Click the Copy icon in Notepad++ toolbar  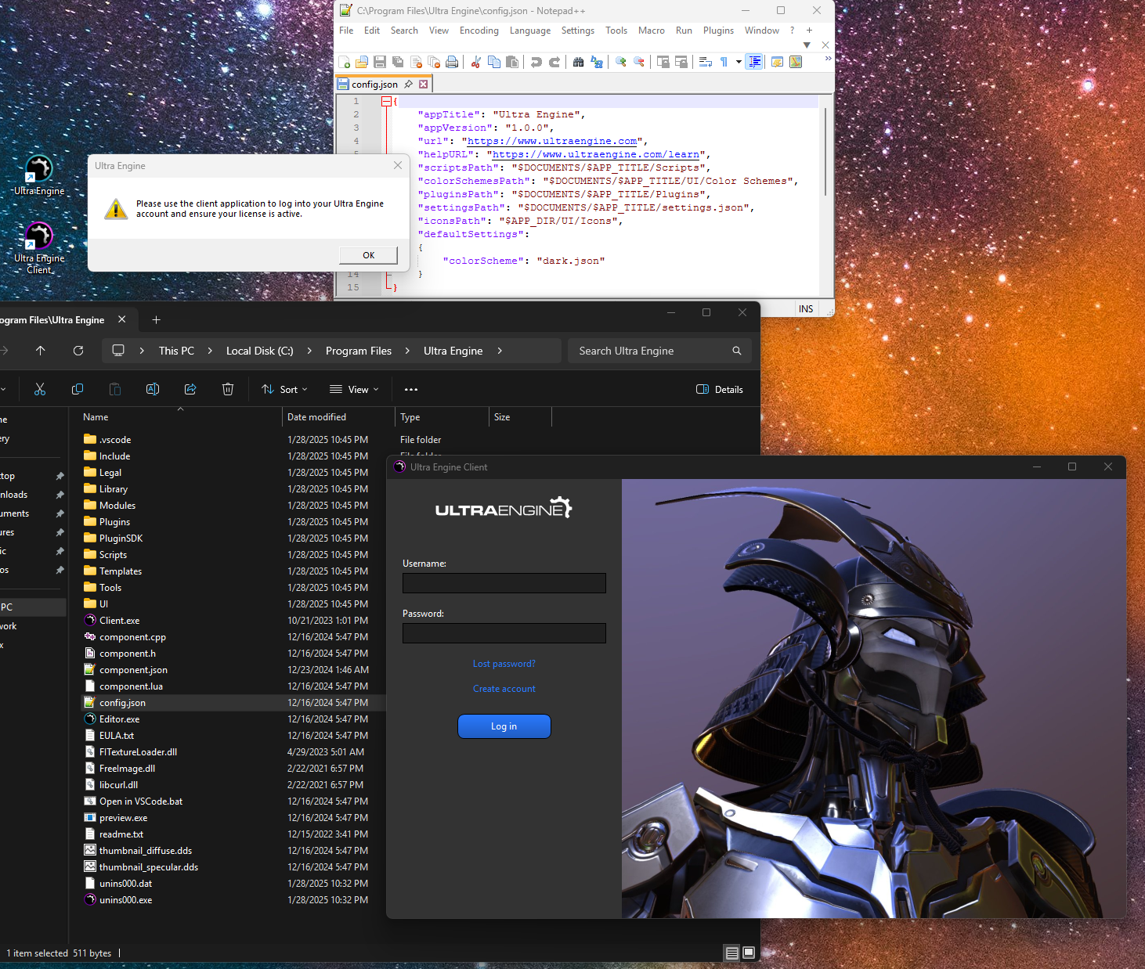[494, 62]
